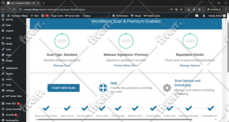The width and height of the screenshot is (229, 122).
Task: Click the browser address bar URL
Action: pos(54,9)
